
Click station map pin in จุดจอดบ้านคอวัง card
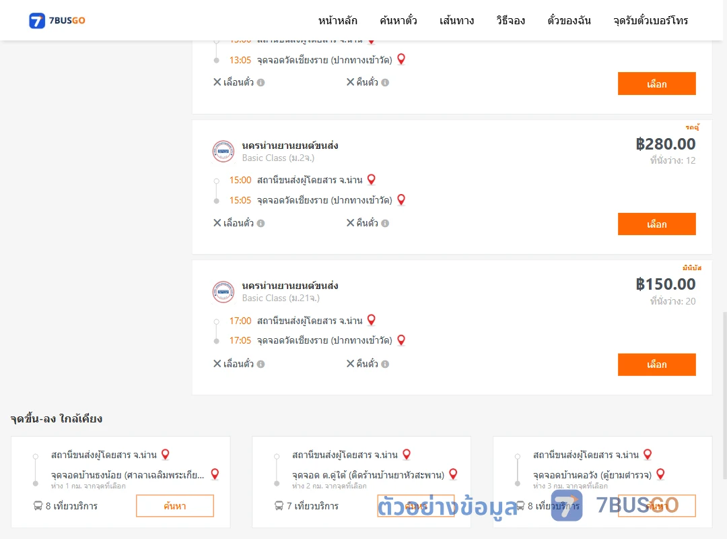(x=648, y=455)
